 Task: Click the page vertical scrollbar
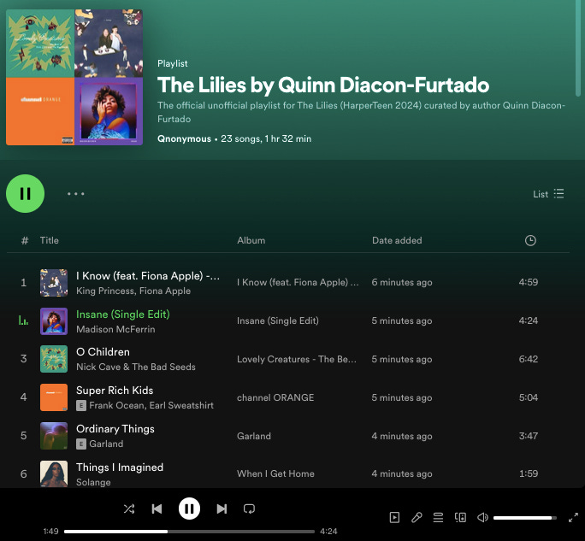coord(578,49)
